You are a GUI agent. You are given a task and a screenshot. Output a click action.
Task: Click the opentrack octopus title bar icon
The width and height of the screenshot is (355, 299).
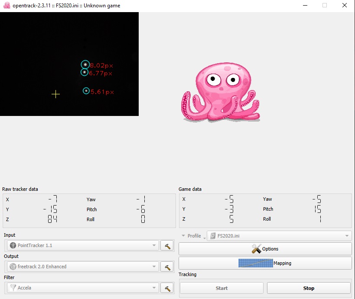coord(7,5)
